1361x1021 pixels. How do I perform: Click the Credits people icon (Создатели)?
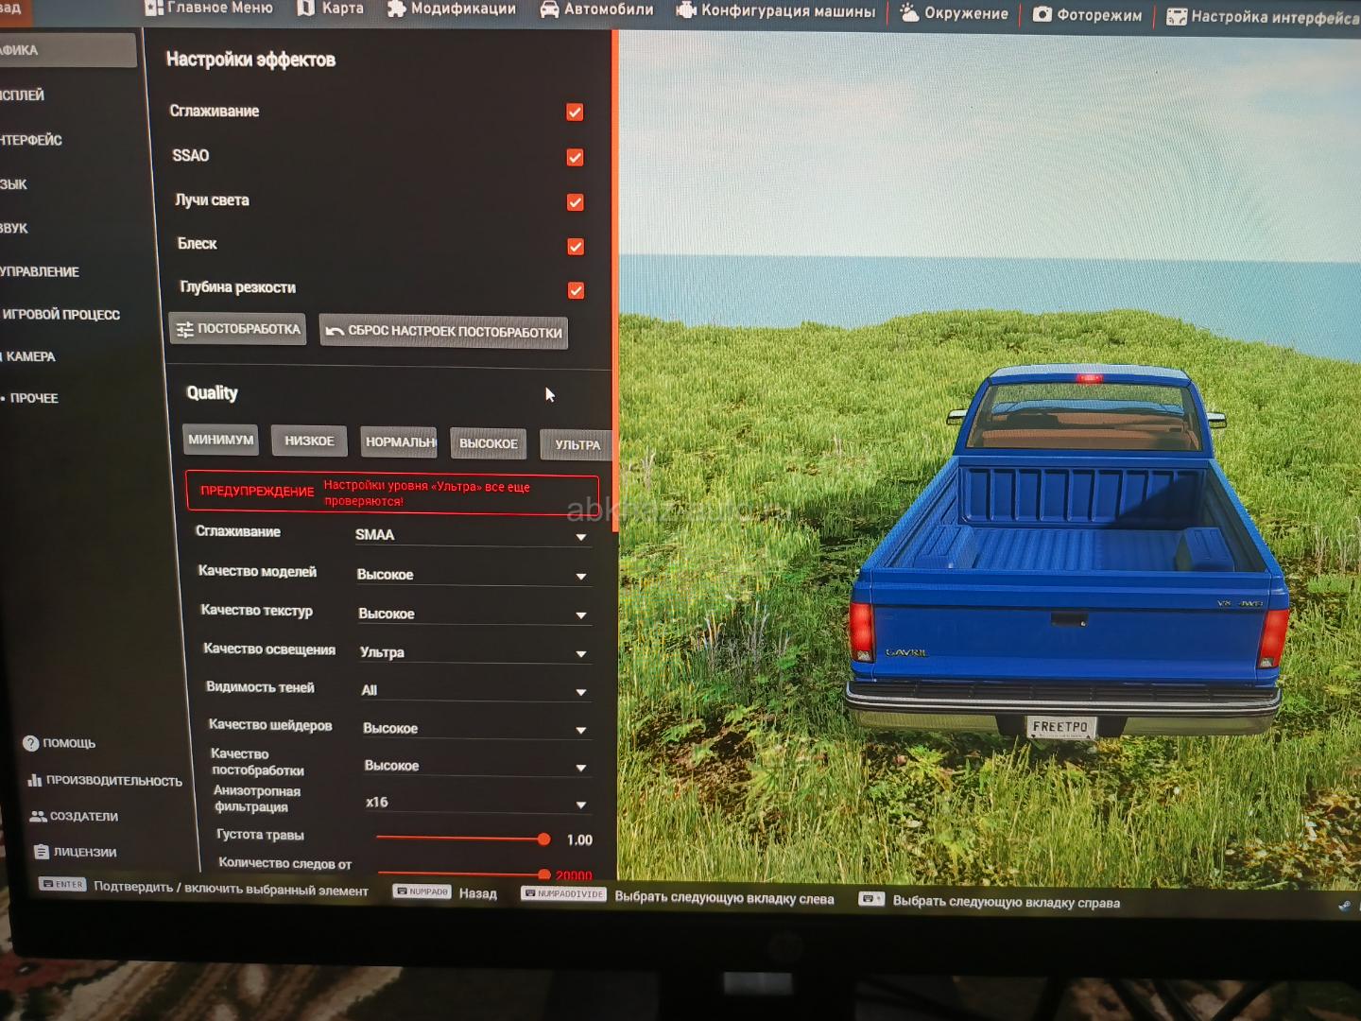click(x=38, y=816)
